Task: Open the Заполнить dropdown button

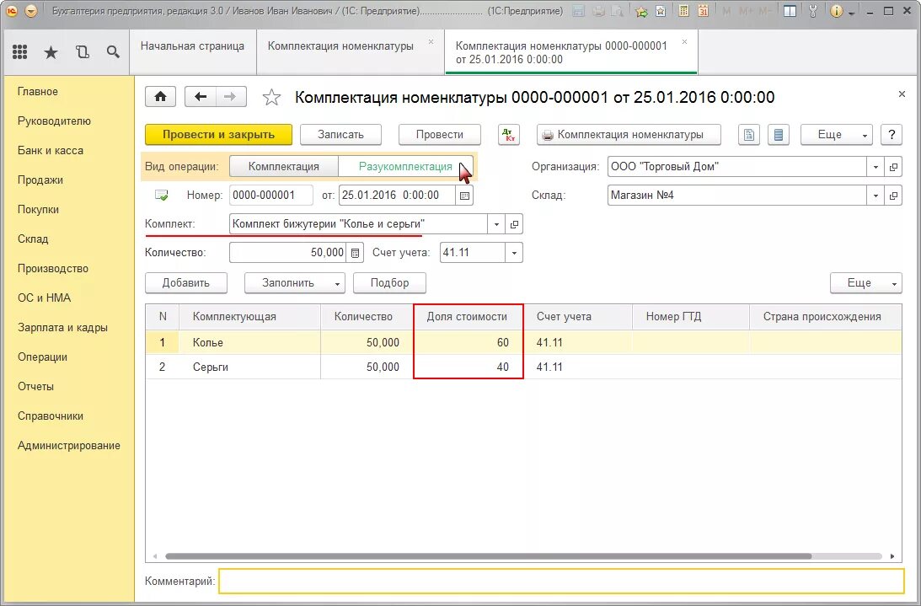Action: [x=295, y=282]
